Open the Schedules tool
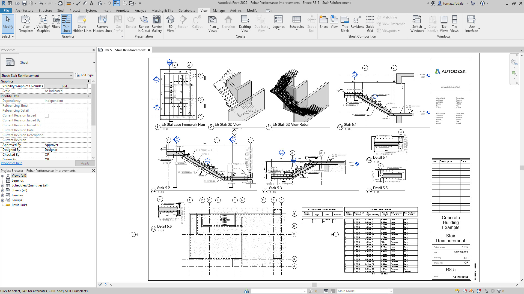The height and width of the screenshot is (294, 524). pos(297,22)
